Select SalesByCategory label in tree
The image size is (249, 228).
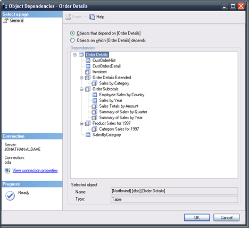point(106,135)
